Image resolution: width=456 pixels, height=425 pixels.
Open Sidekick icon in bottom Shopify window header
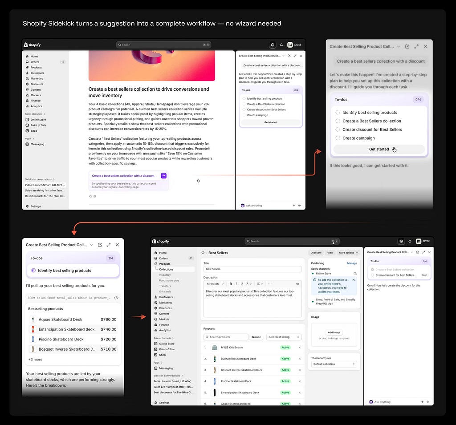click(x=401, y=241)
